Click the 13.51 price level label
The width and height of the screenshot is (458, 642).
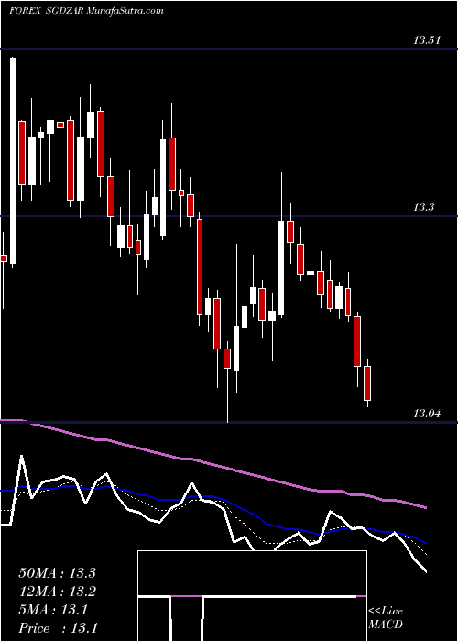click(426, 40)
